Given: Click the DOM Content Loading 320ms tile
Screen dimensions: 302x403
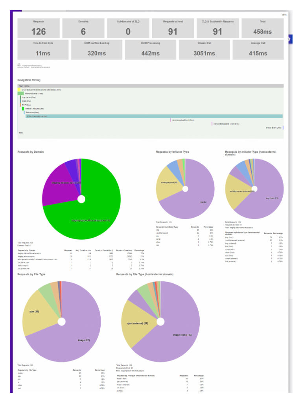Looking at the screenshot, I should 97,50.
